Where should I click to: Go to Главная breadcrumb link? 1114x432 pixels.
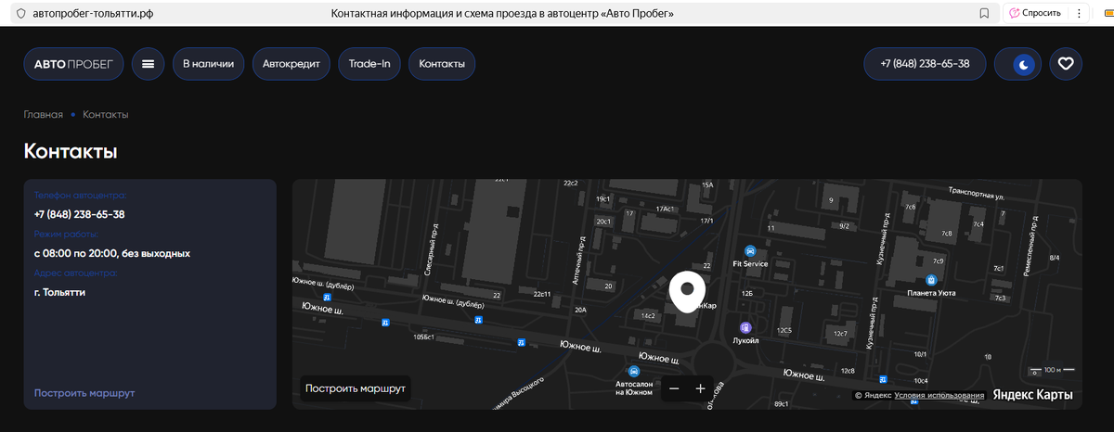pyautogui.click(x=44, y=114)
